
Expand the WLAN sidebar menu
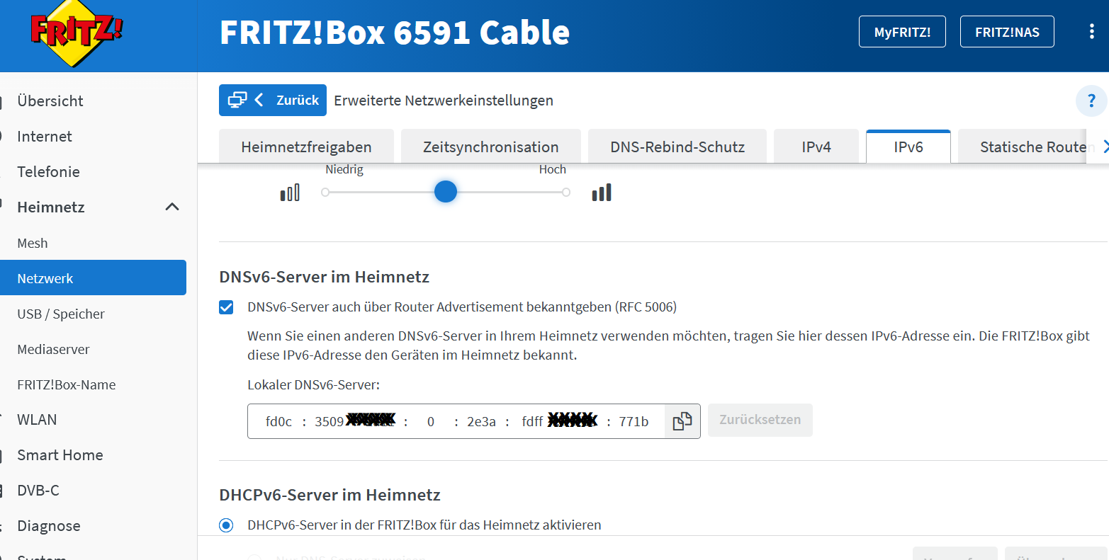click(37, 420)
